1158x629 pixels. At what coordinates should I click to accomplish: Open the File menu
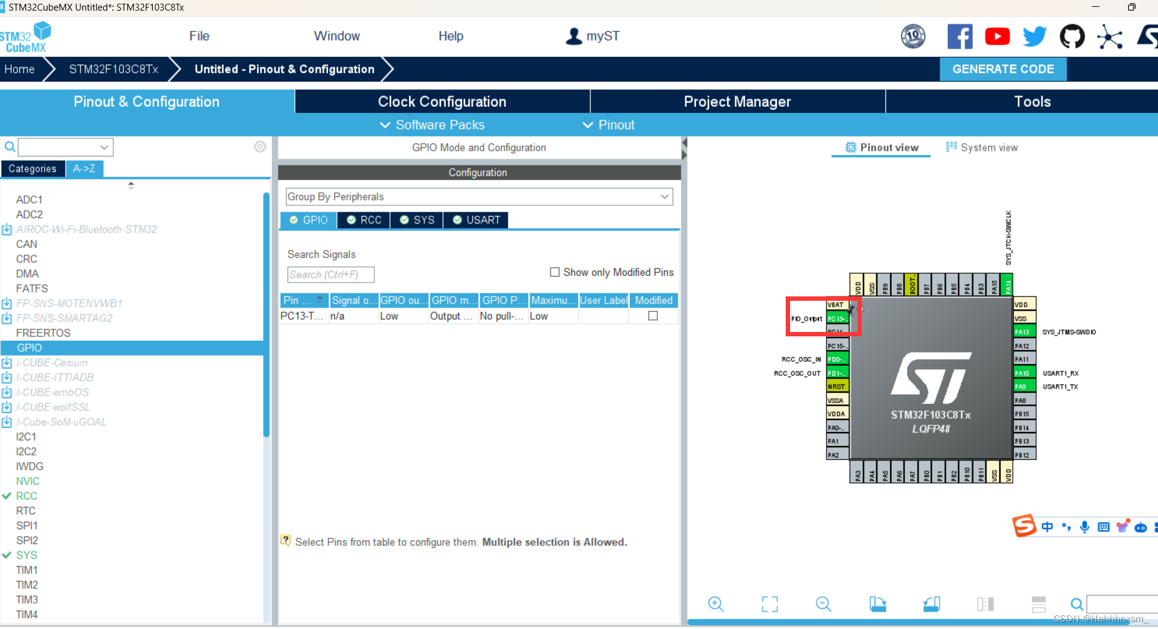click(199, 36)
